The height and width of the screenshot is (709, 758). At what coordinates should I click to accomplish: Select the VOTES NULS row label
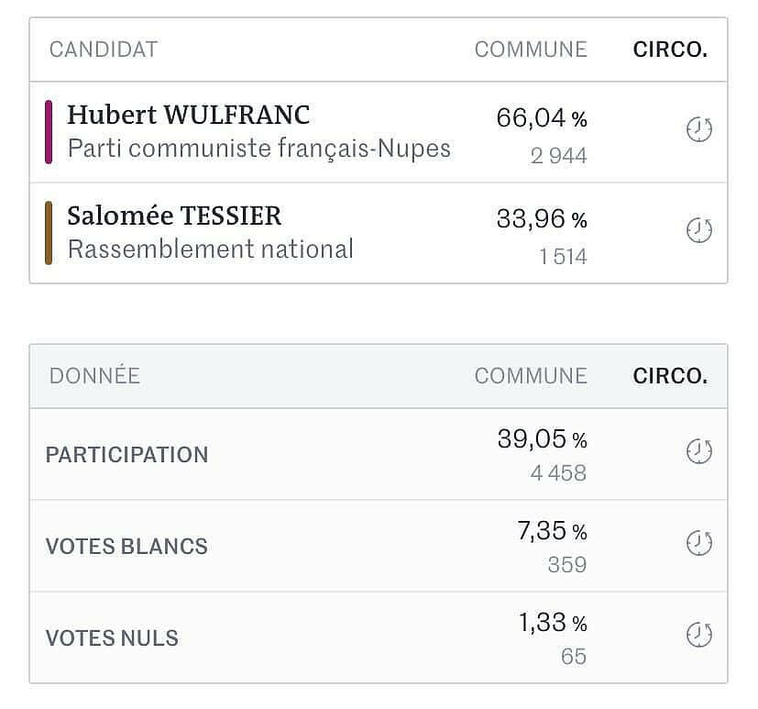pos(112,638)
